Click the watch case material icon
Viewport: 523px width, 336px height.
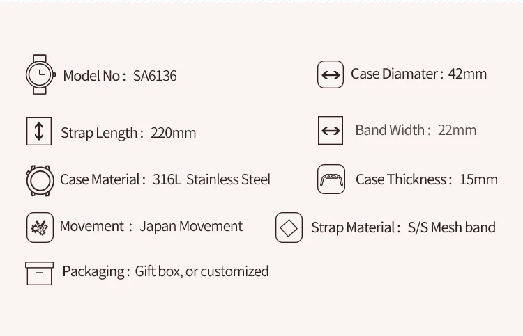[39, 180]
